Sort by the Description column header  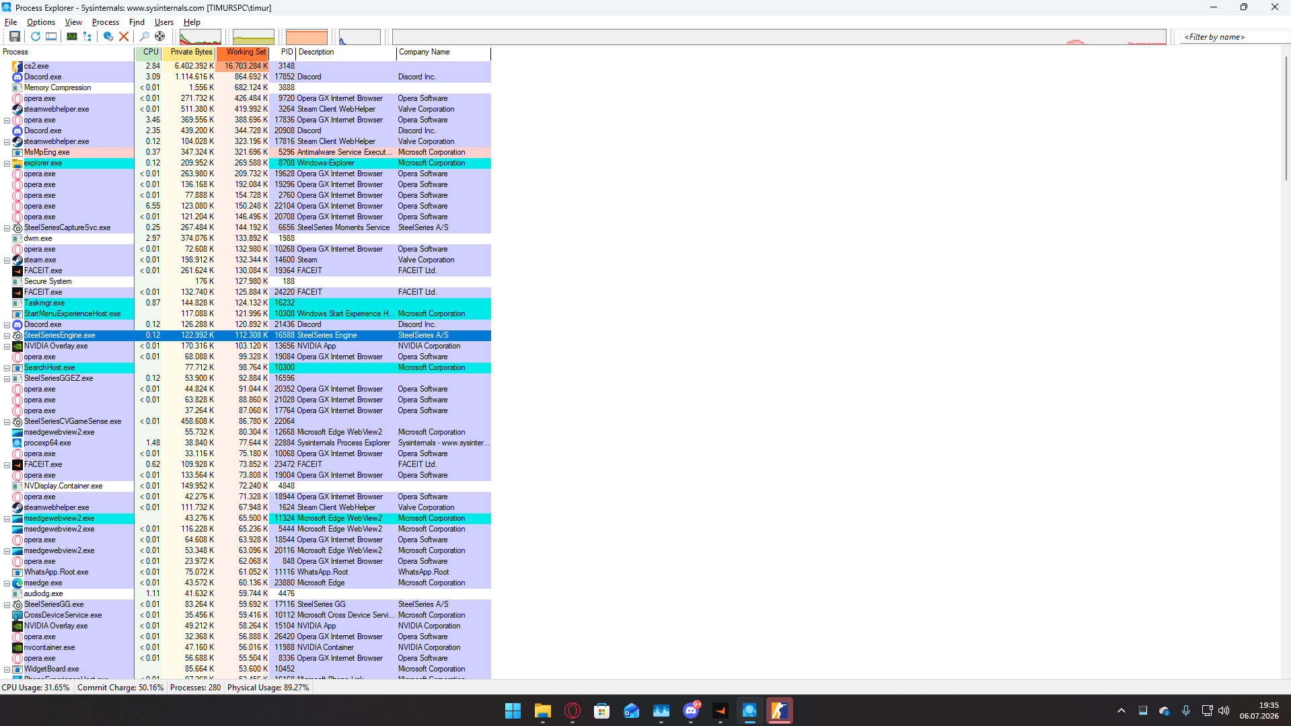[346, 52]
